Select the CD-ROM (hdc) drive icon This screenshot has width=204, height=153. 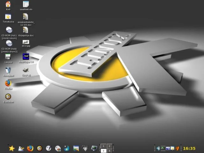9,30
